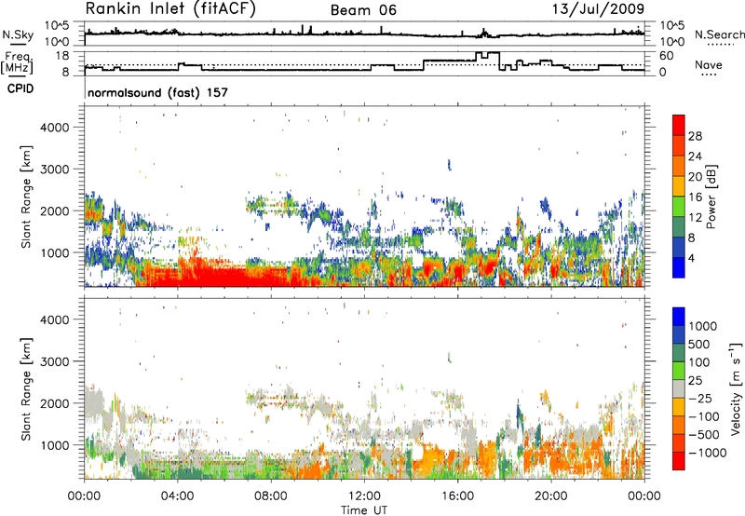Click the "16:00" time axis tick label
Image resolution: width=745 pixels, height=516 pixels.
(x=457, y=496)
